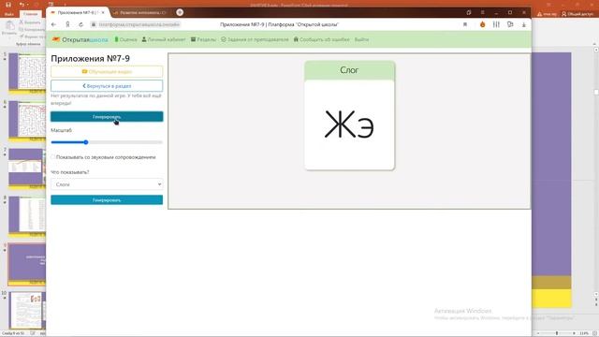The height and width of the screenshot is (337, 599).
Task: Open the Yandex home icon in browser toolbar
Action: coord(67,24)
